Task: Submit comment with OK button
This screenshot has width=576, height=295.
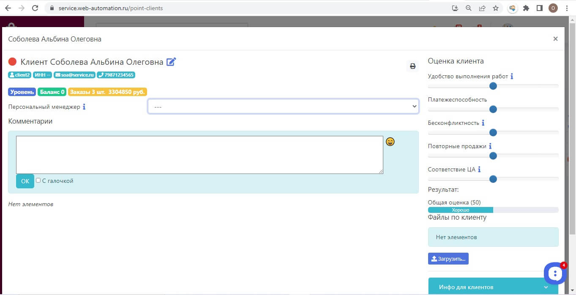Action: click(x=25, y=181)
